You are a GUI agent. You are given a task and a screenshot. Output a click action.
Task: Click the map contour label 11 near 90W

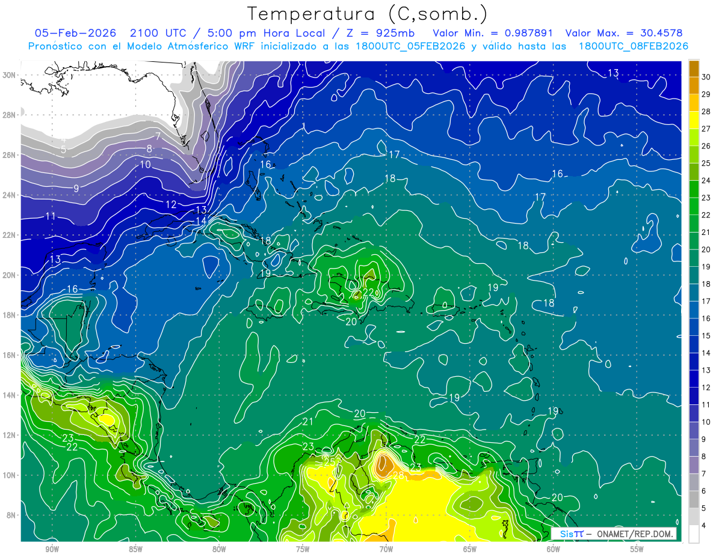point(51,216)
